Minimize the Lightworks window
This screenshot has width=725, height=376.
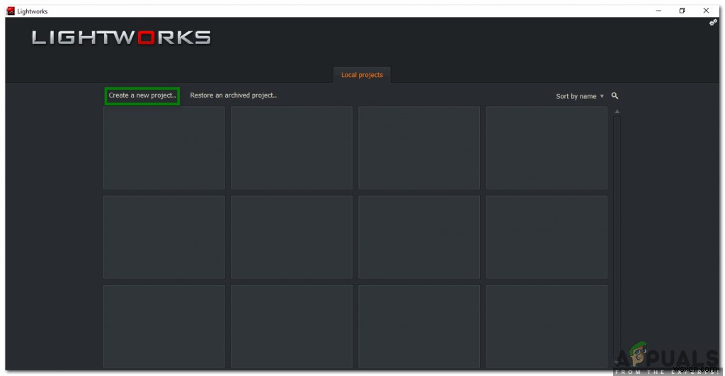pyautogui.click(x=658, y=11)
